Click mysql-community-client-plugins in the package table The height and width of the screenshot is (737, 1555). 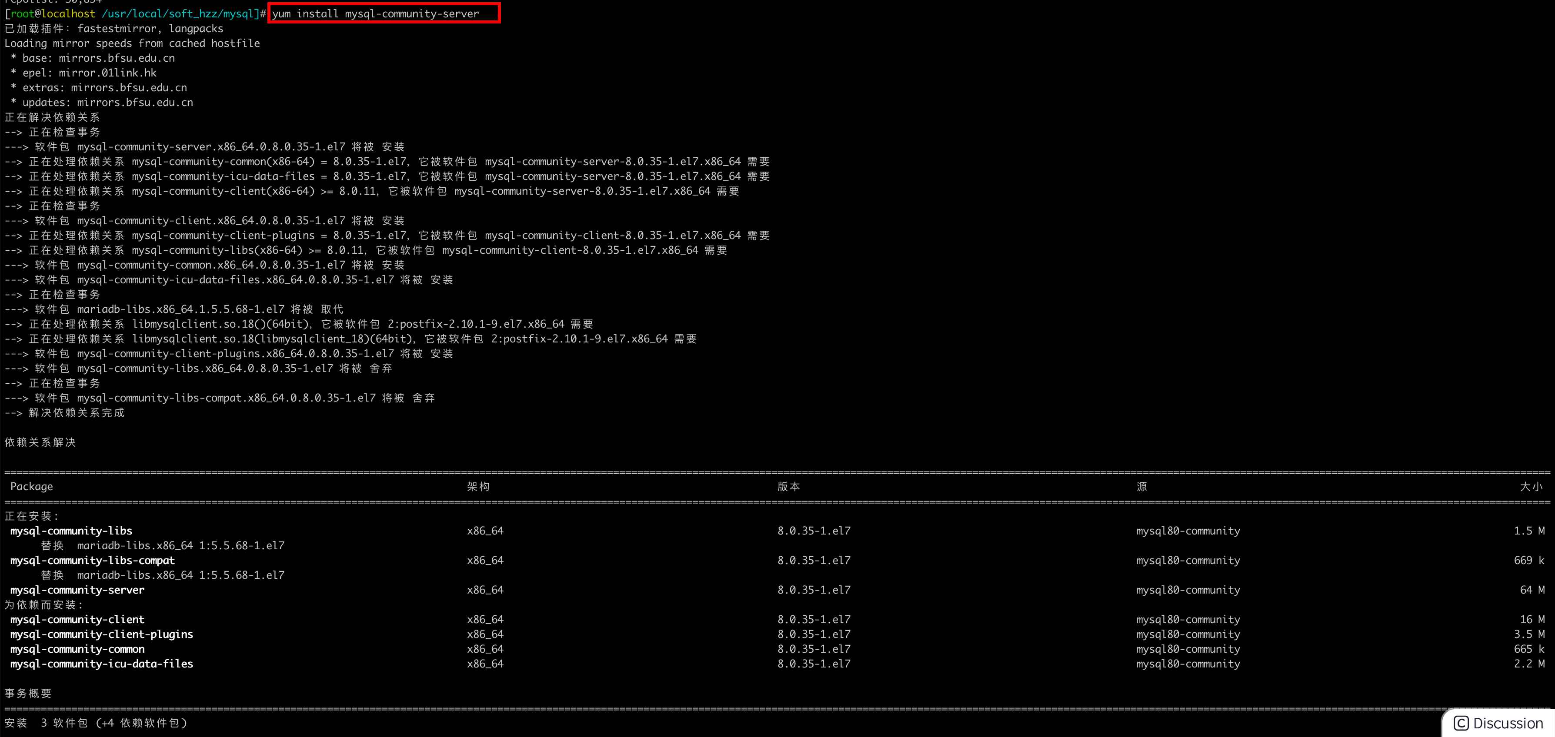(101, 634)
